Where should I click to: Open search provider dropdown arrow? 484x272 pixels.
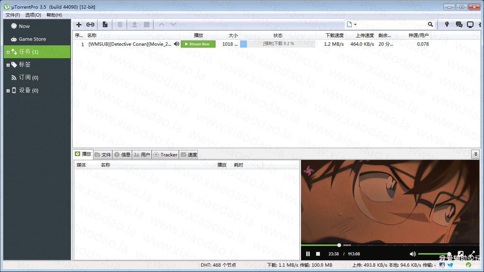coord(355,25)
